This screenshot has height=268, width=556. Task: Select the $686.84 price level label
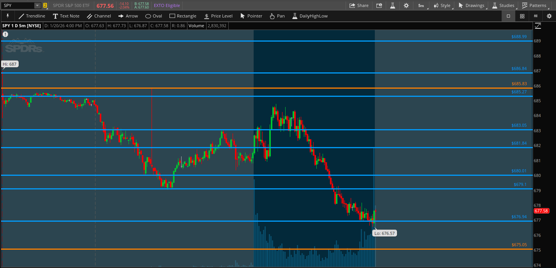(x=519, y=69)
